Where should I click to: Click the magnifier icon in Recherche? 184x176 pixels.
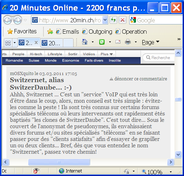click(148, 57)
